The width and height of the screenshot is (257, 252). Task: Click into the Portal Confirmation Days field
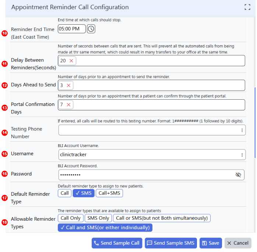[151, 105]
